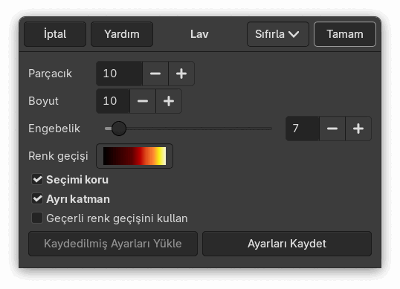This screenshot has height=289, width=400.
Task: Click the Engebelik value field showing 7
Action: point(303,129)
